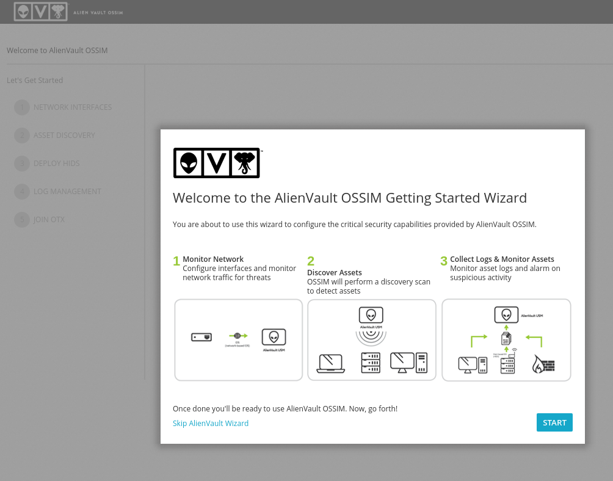The height and width of the screenshot is (481, 613).
Task: Click the Collect Logs & Monitor Assets heading
Action: tap(502, 259)
